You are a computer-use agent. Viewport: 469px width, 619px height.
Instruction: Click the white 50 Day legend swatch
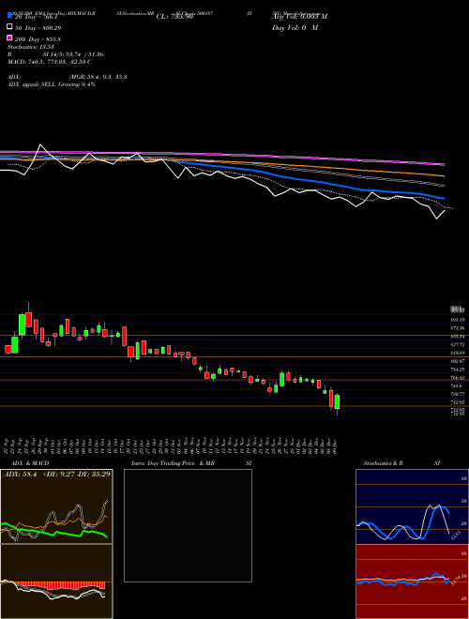click(x=9, y=27)
